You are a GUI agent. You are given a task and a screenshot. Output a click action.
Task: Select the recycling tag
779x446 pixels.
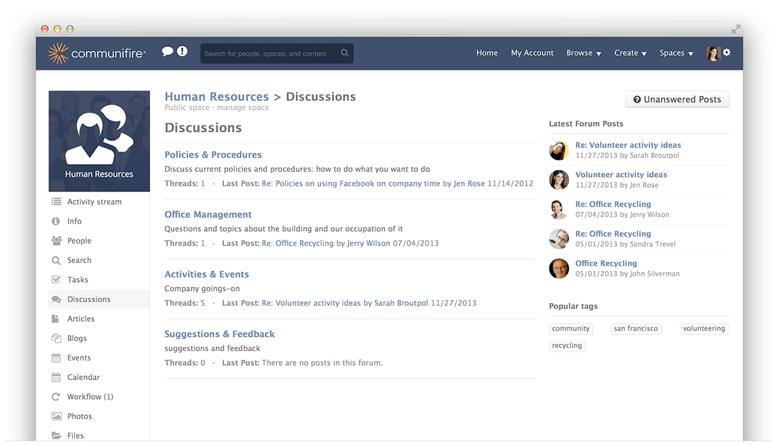point(567,346)
